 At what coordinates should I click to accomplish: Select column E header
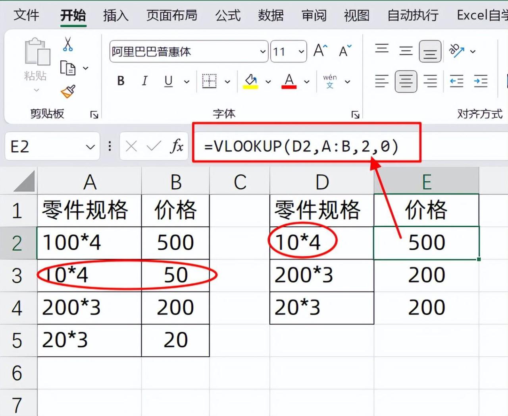pos(427,181)
